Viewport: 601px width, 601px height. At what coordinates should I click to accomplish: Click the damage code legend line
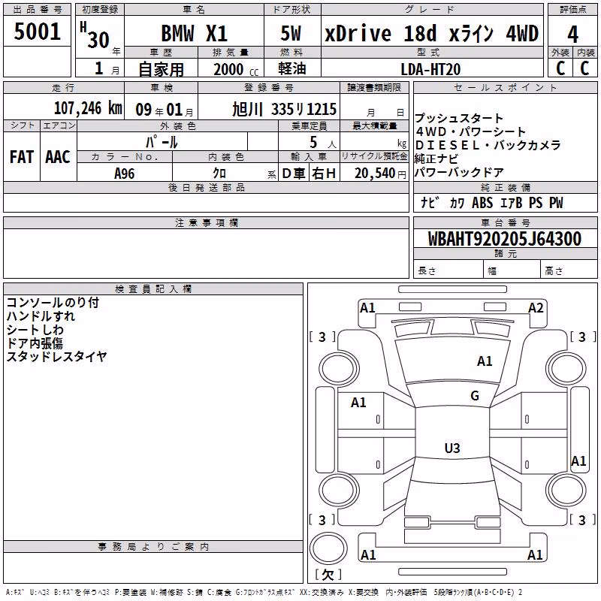(264, 592)
